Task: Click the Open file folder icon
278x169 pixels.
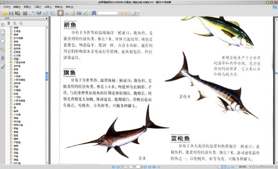Action: coord(5,13)
